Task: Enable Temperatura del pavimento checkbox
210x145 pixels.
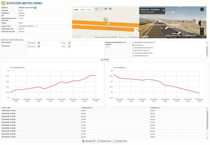Action: [133, 43]
